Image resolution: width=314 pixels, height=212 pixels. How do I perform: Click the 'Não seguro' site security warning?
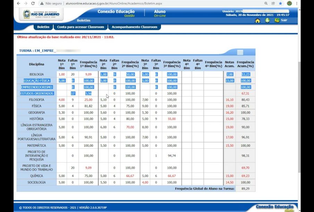pyautogui.click(x=51, y=3)
